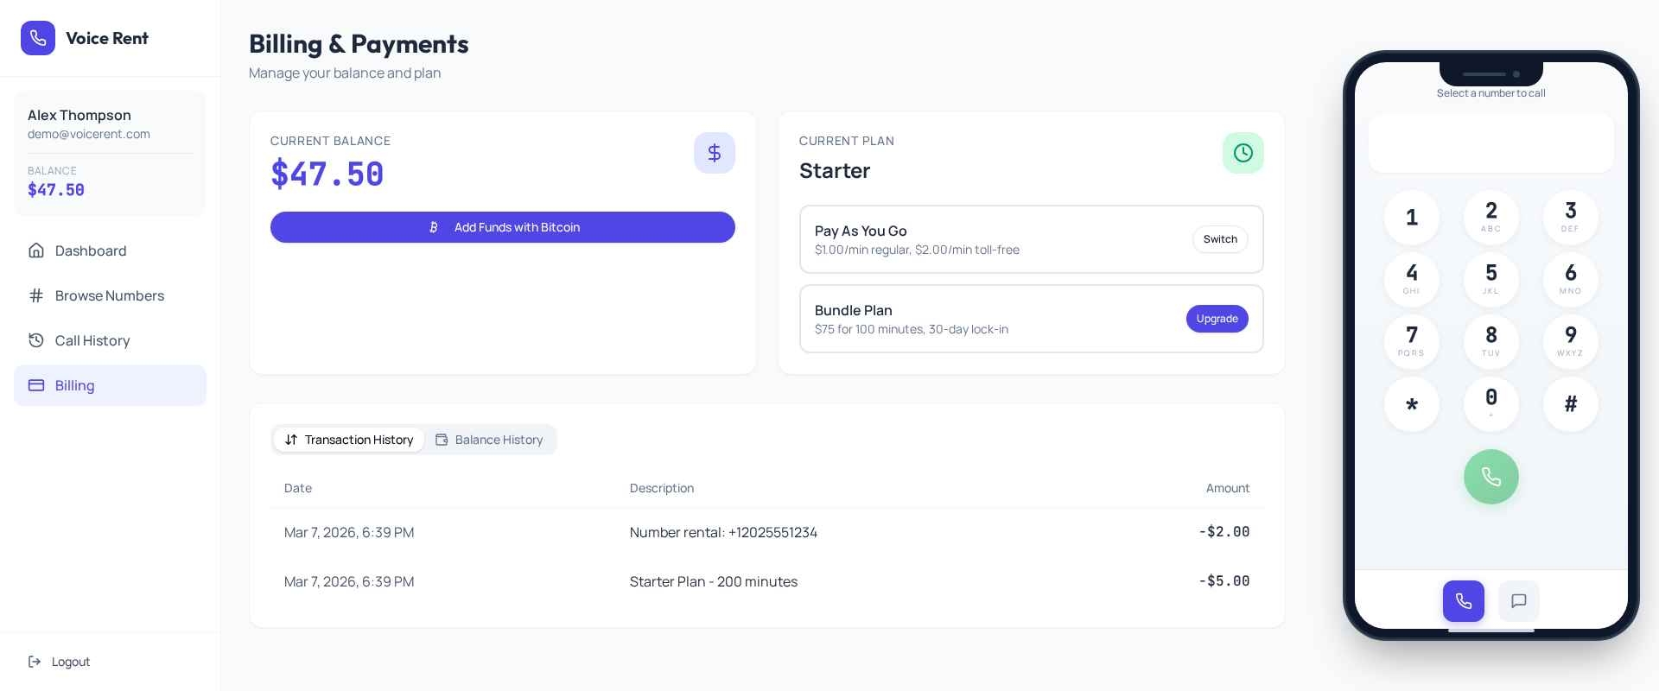Open the messages chat icon on phone
The height and width of the screenshot is (691, 1659).
pos(1518,601)
